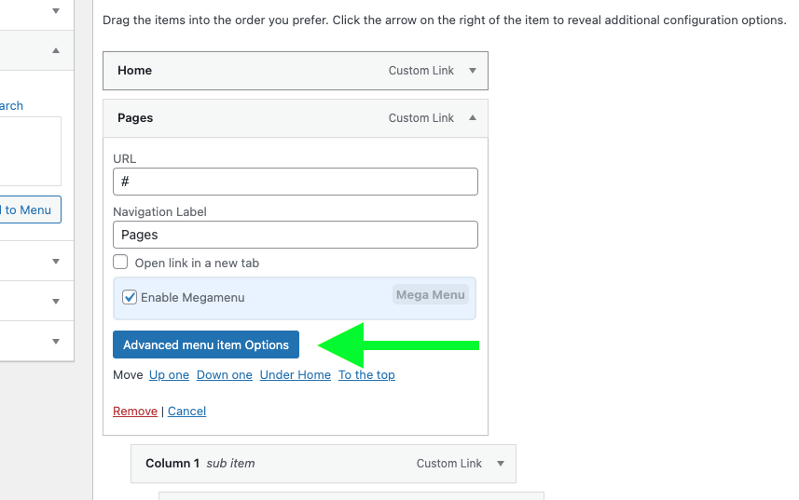The width and height of the screenshot is (799, 500).
Task: Move item Under Home
Action: (x=295, y=375)
